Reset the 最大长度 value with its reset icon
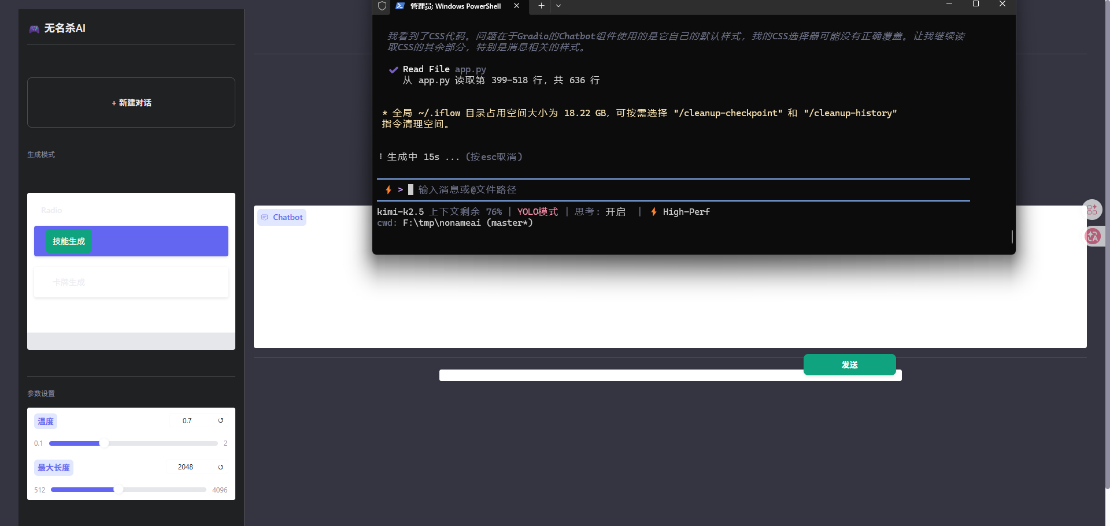Screen dimensions: 1110x526 [x=220, y=467]
